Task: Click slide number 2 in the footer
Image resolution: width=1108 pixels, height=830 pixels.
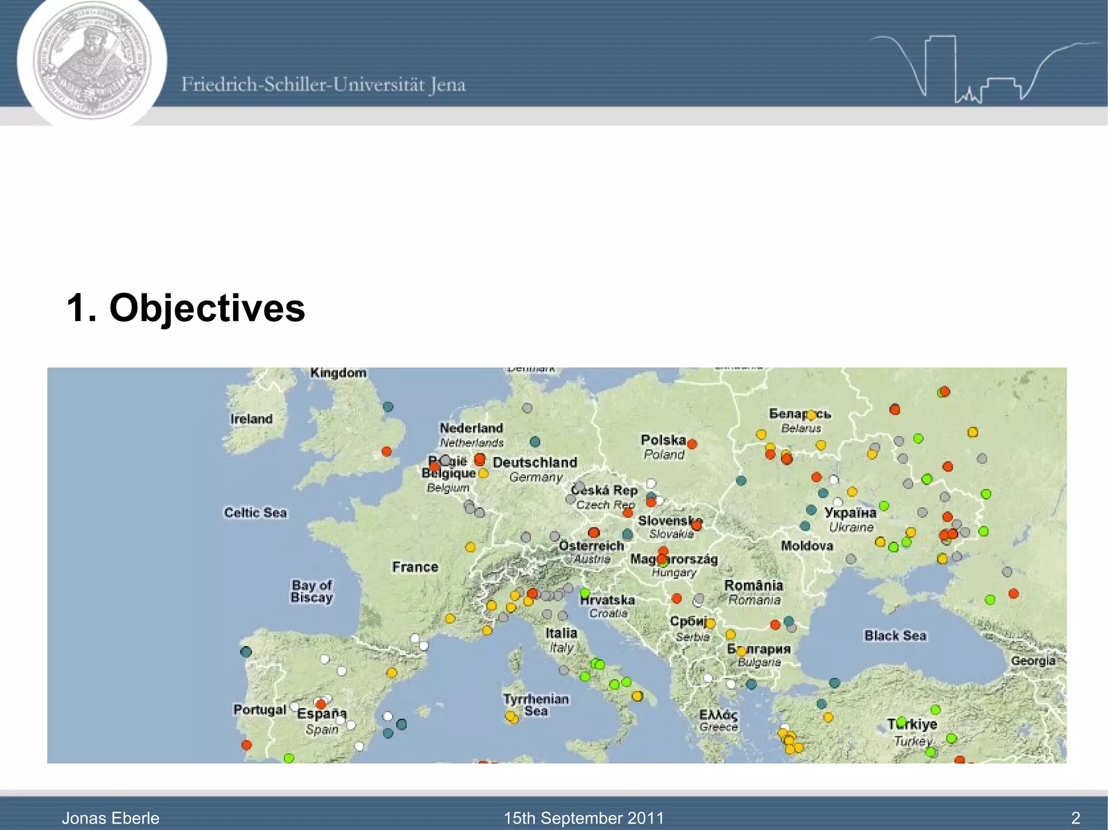Action: [x=1075, y=818]
